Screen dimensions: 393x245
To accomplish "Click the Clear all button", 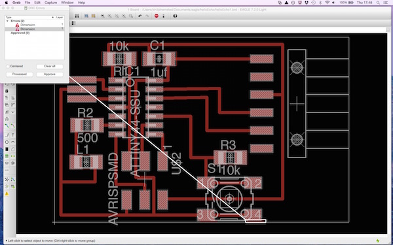I will pos(50,66).
